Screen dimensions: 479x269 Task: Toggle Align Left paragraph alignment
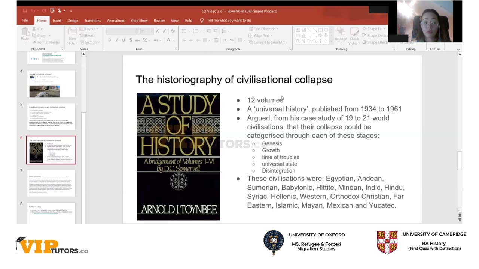pos(184,40)
